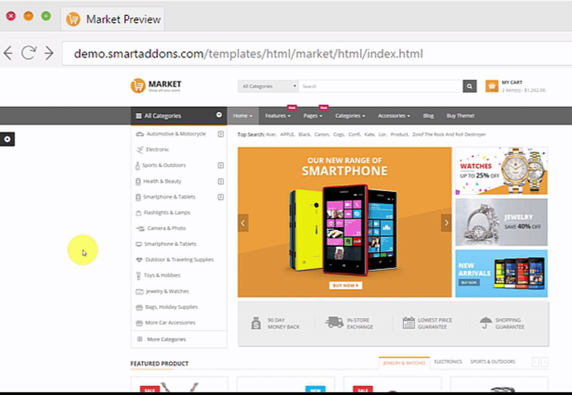Expand Automotive & Motorcycle submenu arrow

click(221, 134)
